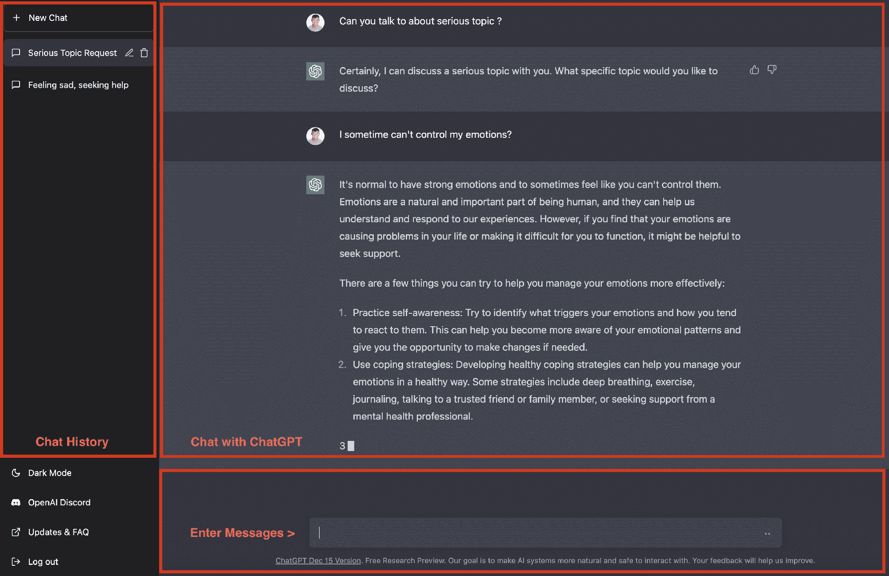Select the Serious Topic Request conversation
Viewport: 889px width, 576px height.
pos(72,53)
